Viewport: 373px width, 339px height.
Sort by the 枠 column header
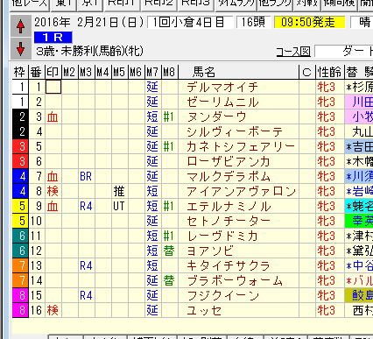coord(20,72)
